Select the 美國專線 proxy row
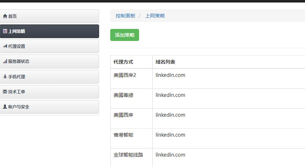 tap(123, 95)
